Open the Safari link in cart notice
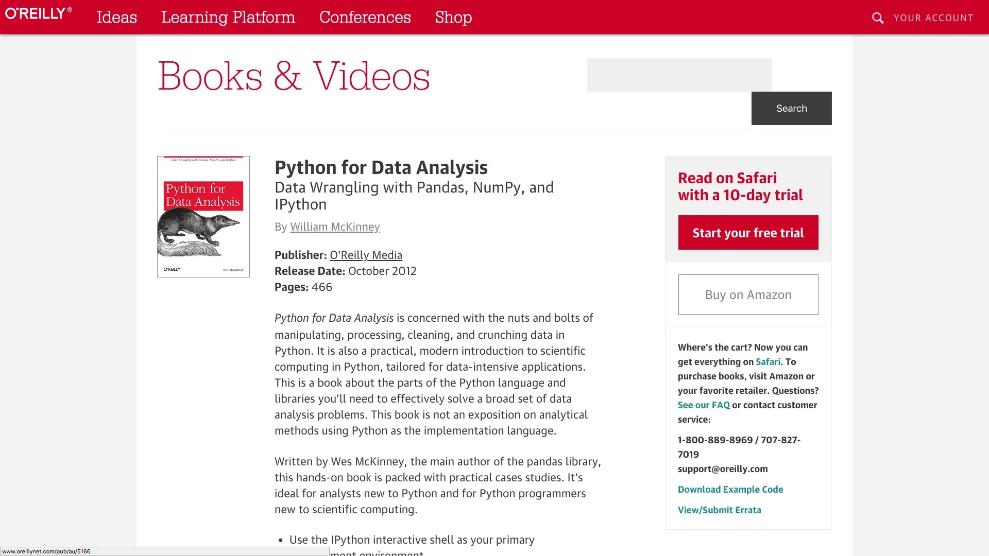989x556 pixels. point(768,362)
